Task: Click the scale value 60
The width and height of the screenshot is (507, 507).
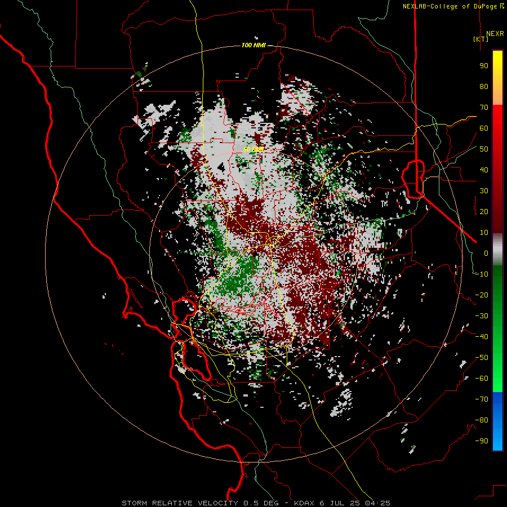Action: pyautogui.click(x=484, y=128)
